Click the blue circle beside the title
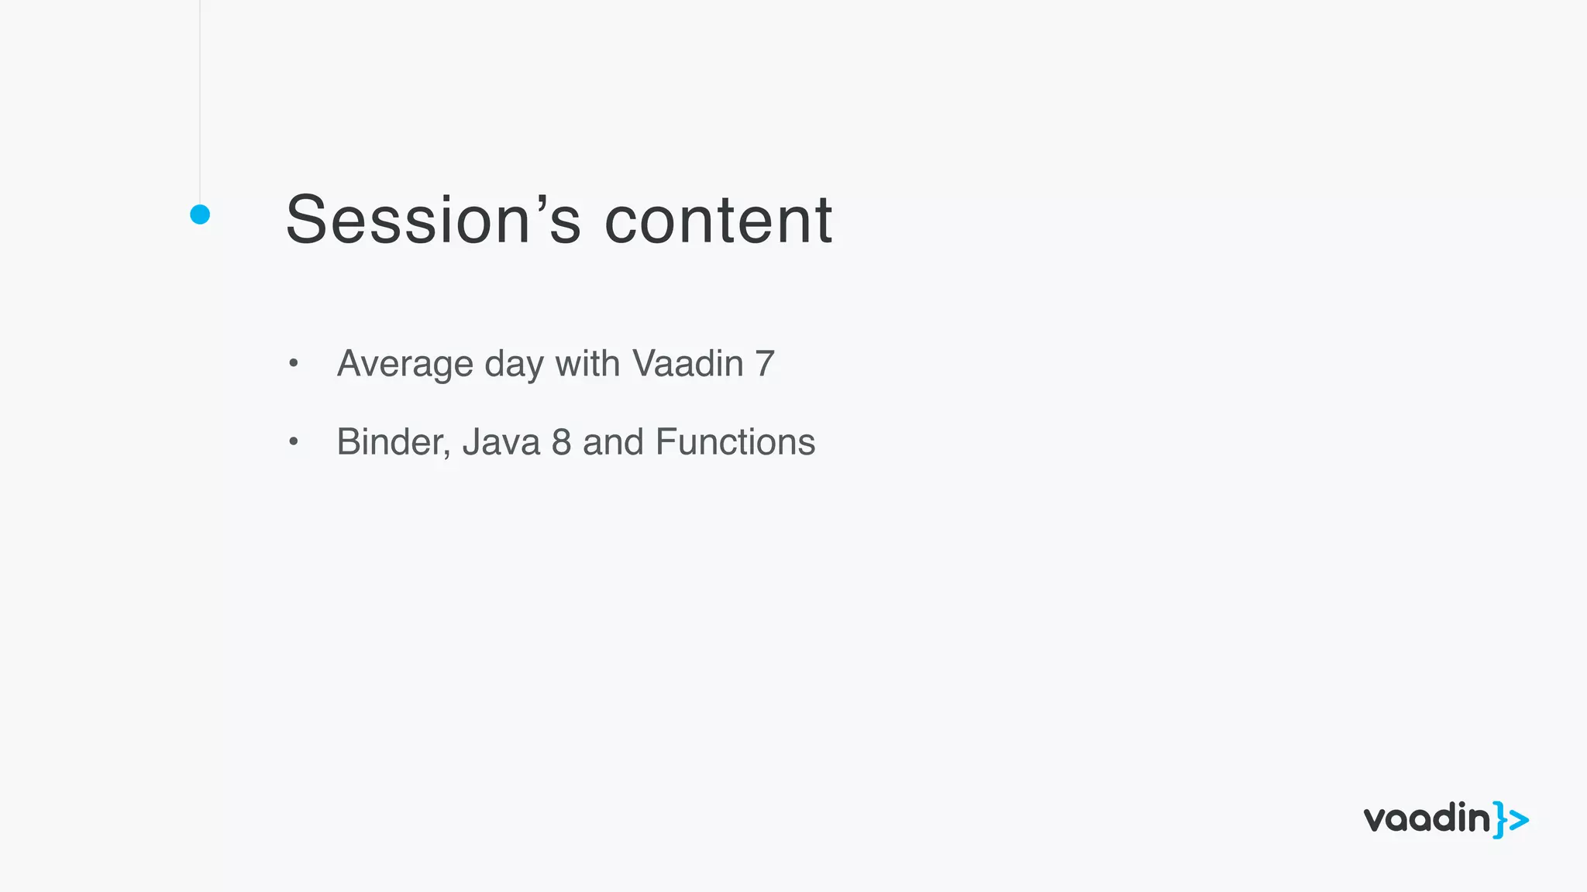The height and width of the screenshot is (892, 1587). pyautogui.click(x=200, y=214)
